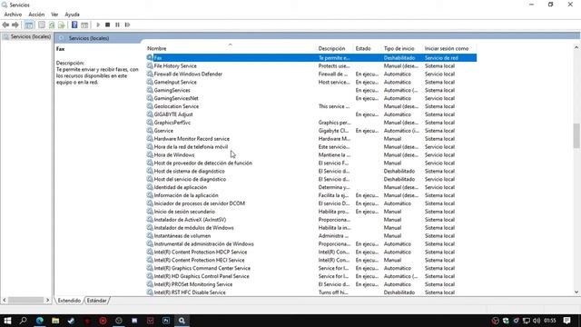This screenshot has height=327, width=581.
Task: Select Hora de la red de telefonía móvil
Action: (x=311, y=147)
